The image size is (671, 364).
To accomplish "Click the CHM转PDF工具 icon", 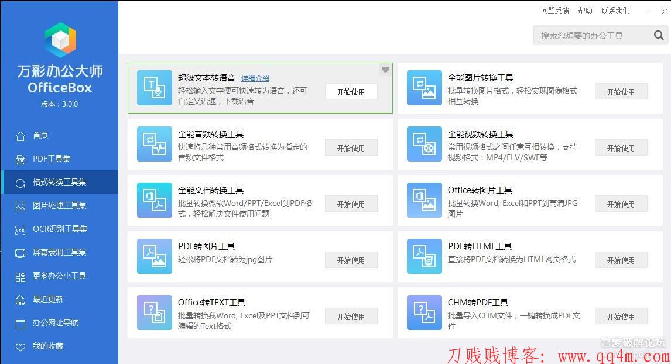I will tap(424, 313).
